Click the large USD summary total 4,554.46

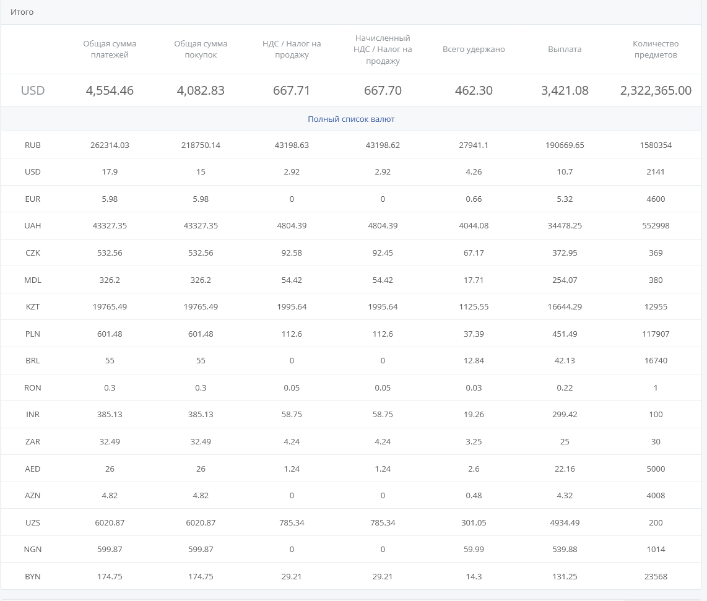coord(110,90)
